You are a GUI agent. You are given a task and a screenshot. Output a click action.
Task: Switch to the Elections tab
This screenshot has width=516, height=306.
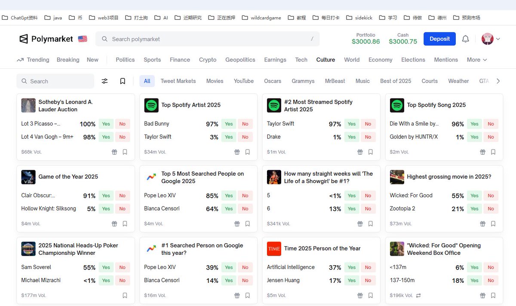coord(413,60)
